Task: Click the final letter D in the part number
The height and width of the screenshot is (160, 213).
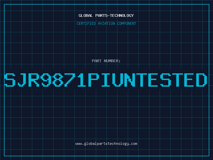Action: [x=202, y=80]
